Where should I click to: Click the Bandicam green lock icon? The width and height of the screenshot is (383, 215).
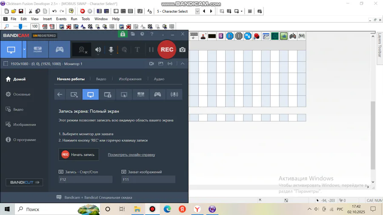point(123,34)
